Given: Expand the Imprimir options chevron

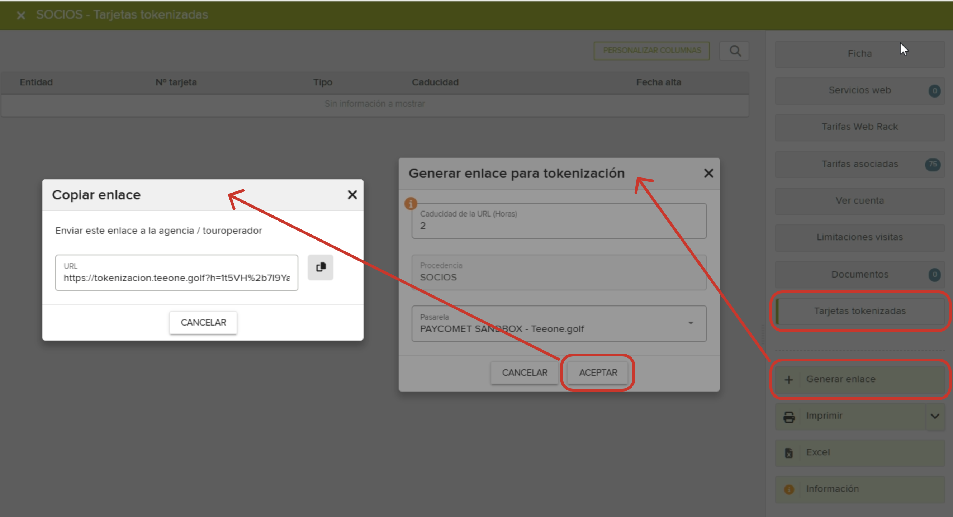Looking at the screenshot, I should pos(935,416).
